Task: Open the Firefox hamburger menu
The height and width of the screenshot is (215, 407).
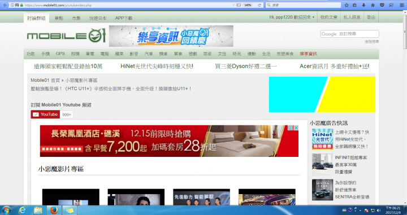Action: tap(401, 5)
